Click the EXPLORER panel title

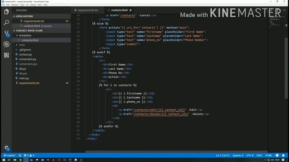21,10
